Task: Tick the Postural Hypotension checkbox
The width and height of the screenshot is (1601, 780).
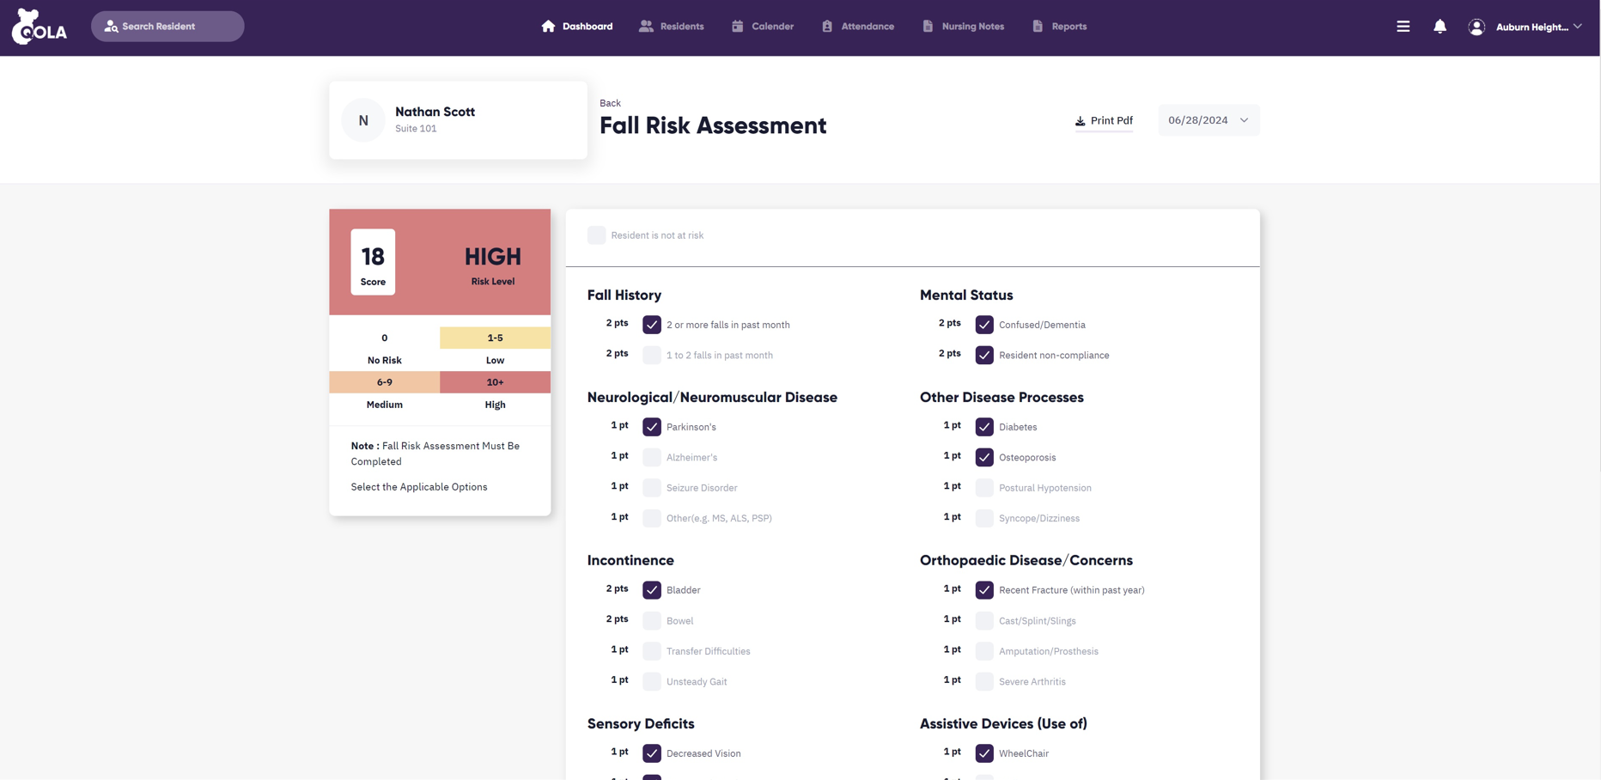Action: (x=984, y=488)
